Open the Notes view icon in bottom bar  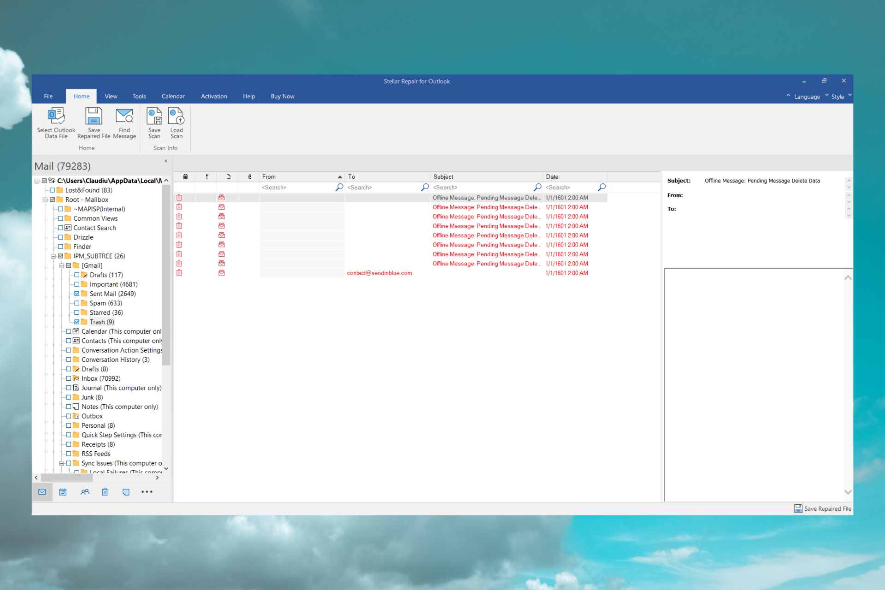(x=126, y=492)
